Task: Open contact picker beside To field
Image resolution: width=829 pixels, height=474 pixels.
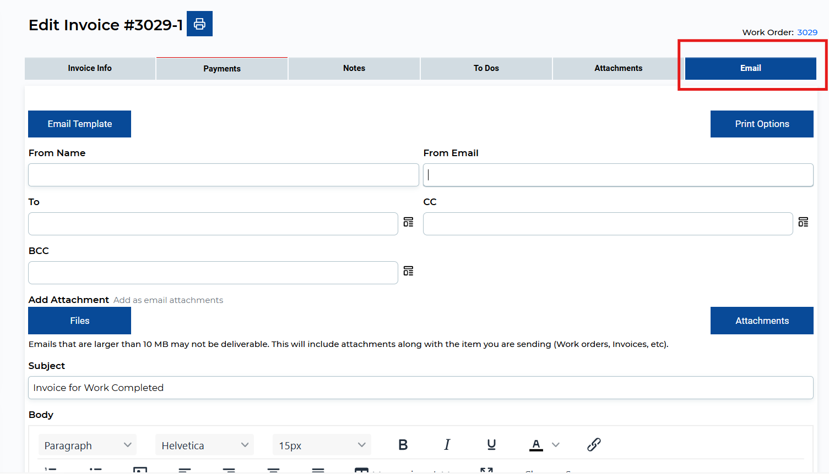Action: [x=408, y=222]
